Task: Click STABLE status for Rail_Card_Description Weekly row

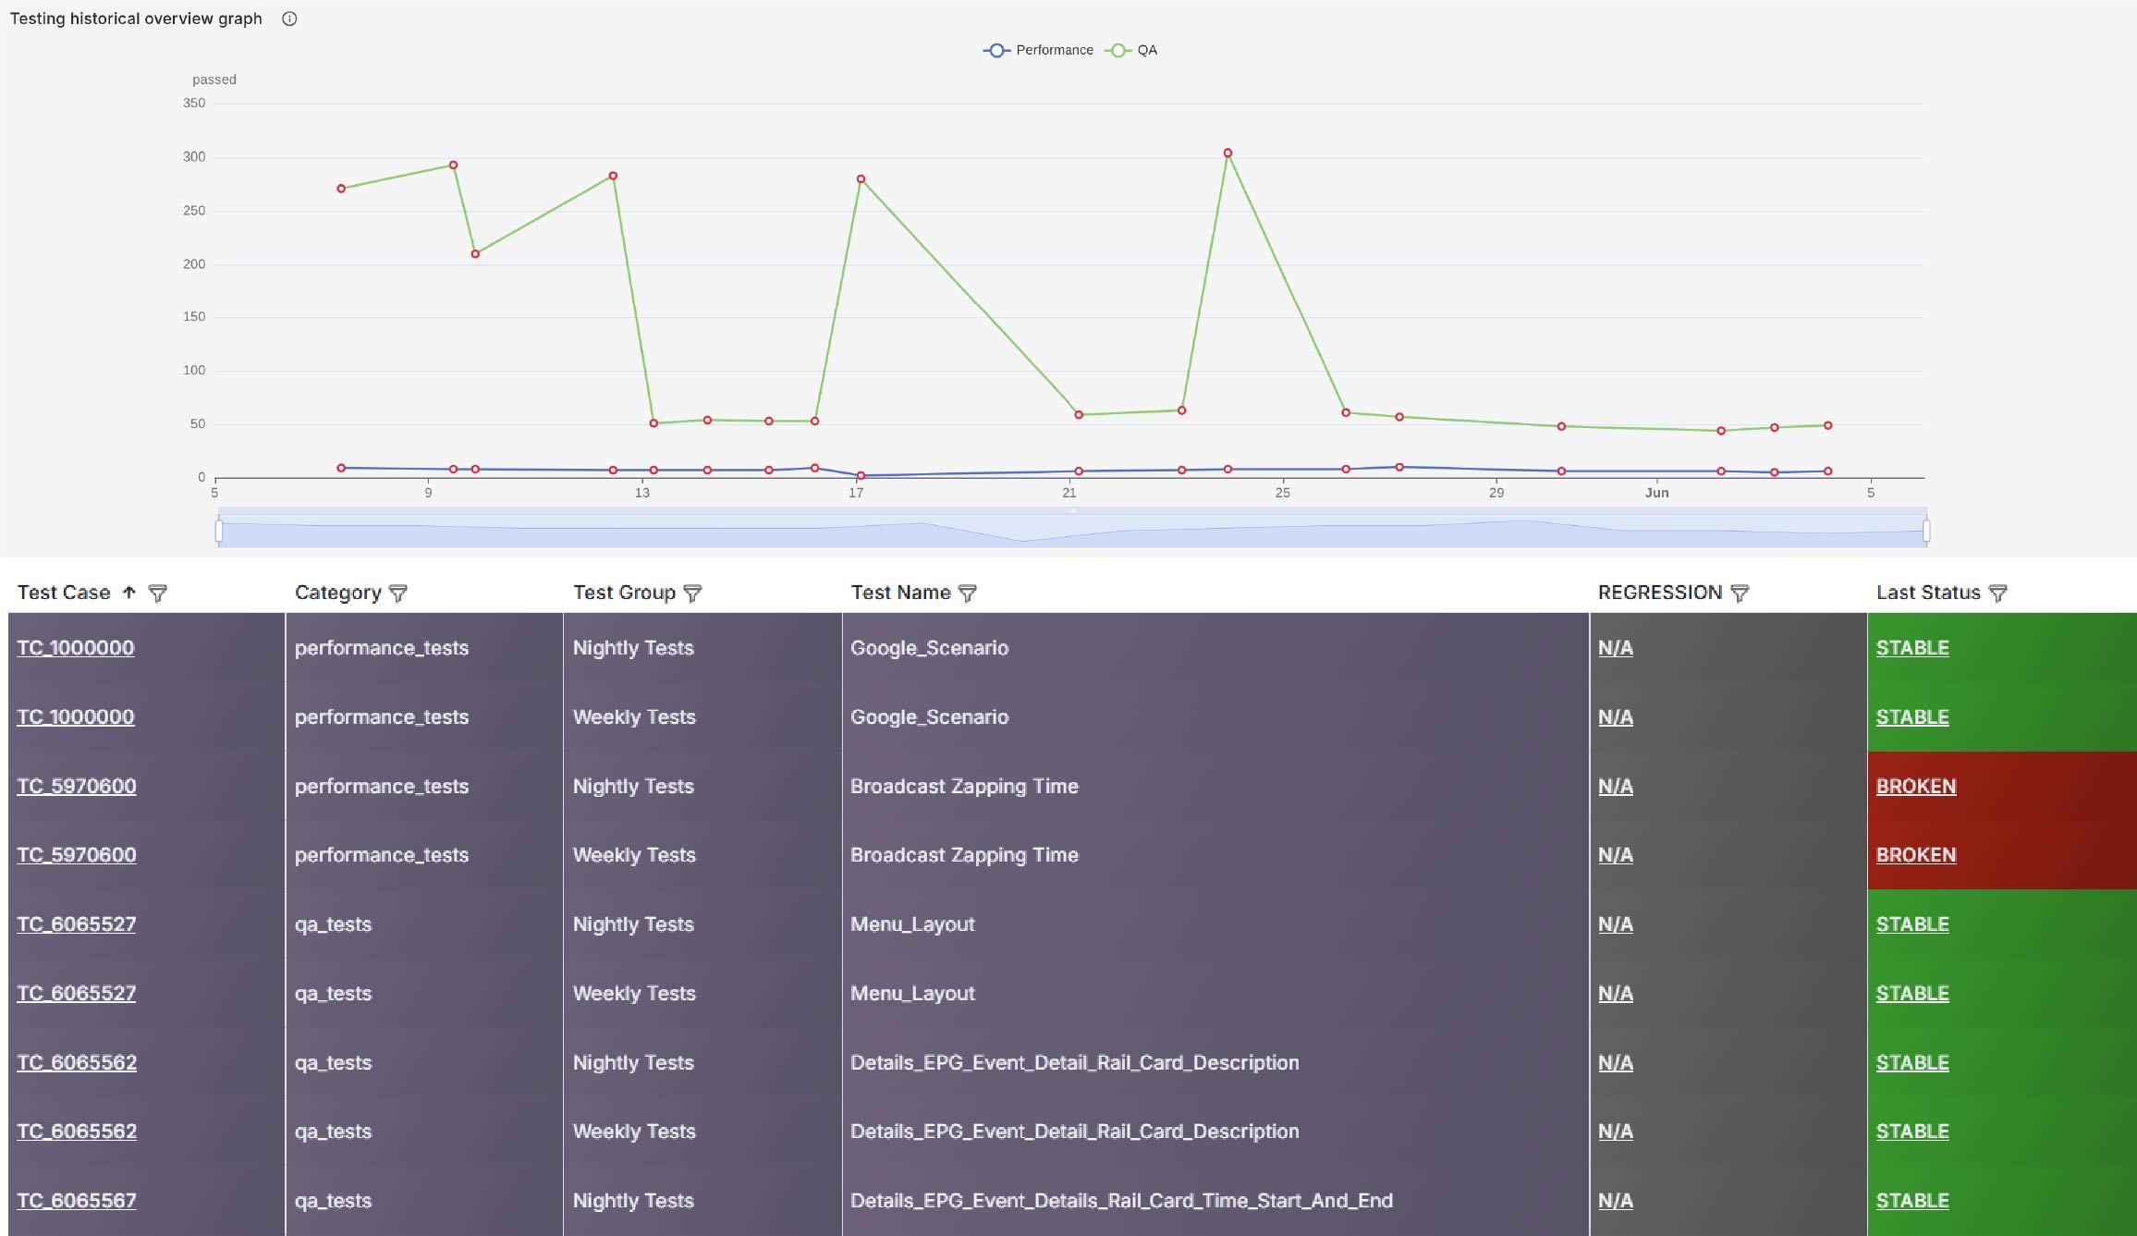Action: tap(1912, 1132)
